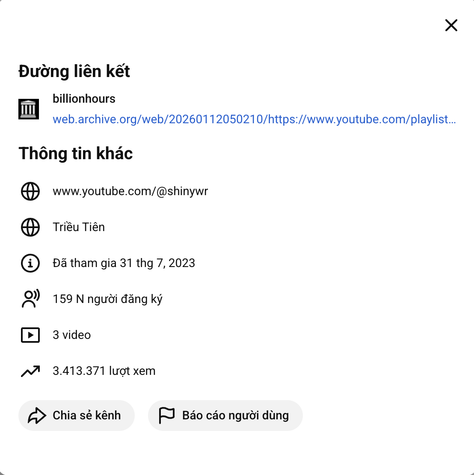
Task: Click the Đường liên kết section heading
Action: click(74, 71)
